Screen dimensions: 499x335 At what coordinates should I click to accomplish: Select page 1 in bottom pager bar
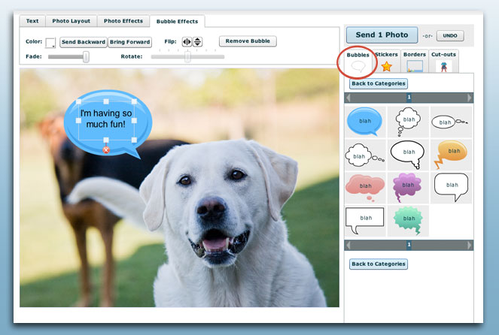coord(409,245)
